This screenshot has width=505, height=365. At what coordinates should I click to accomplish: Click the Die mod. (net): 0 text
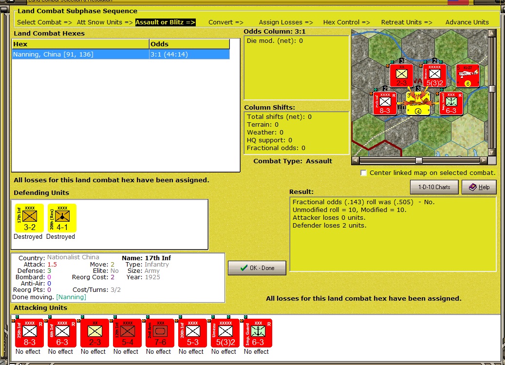[275, 41]
